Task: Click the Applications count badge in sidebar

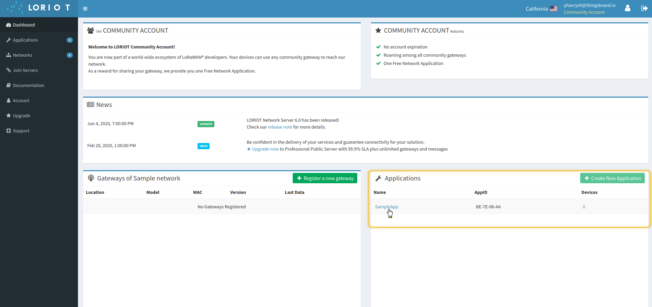Action: tap(70, 40)
